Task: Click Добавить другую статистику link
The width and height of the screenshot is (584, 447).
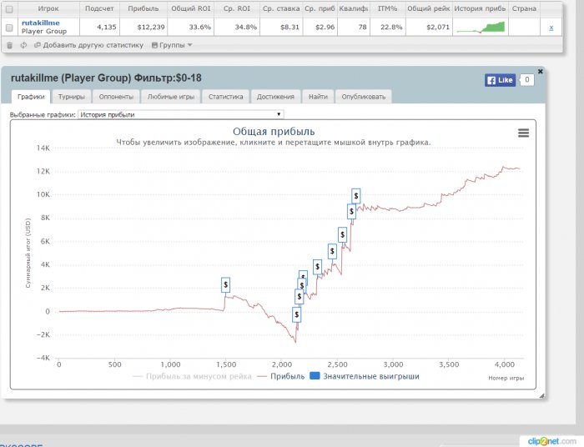Action: click(78, 45)
